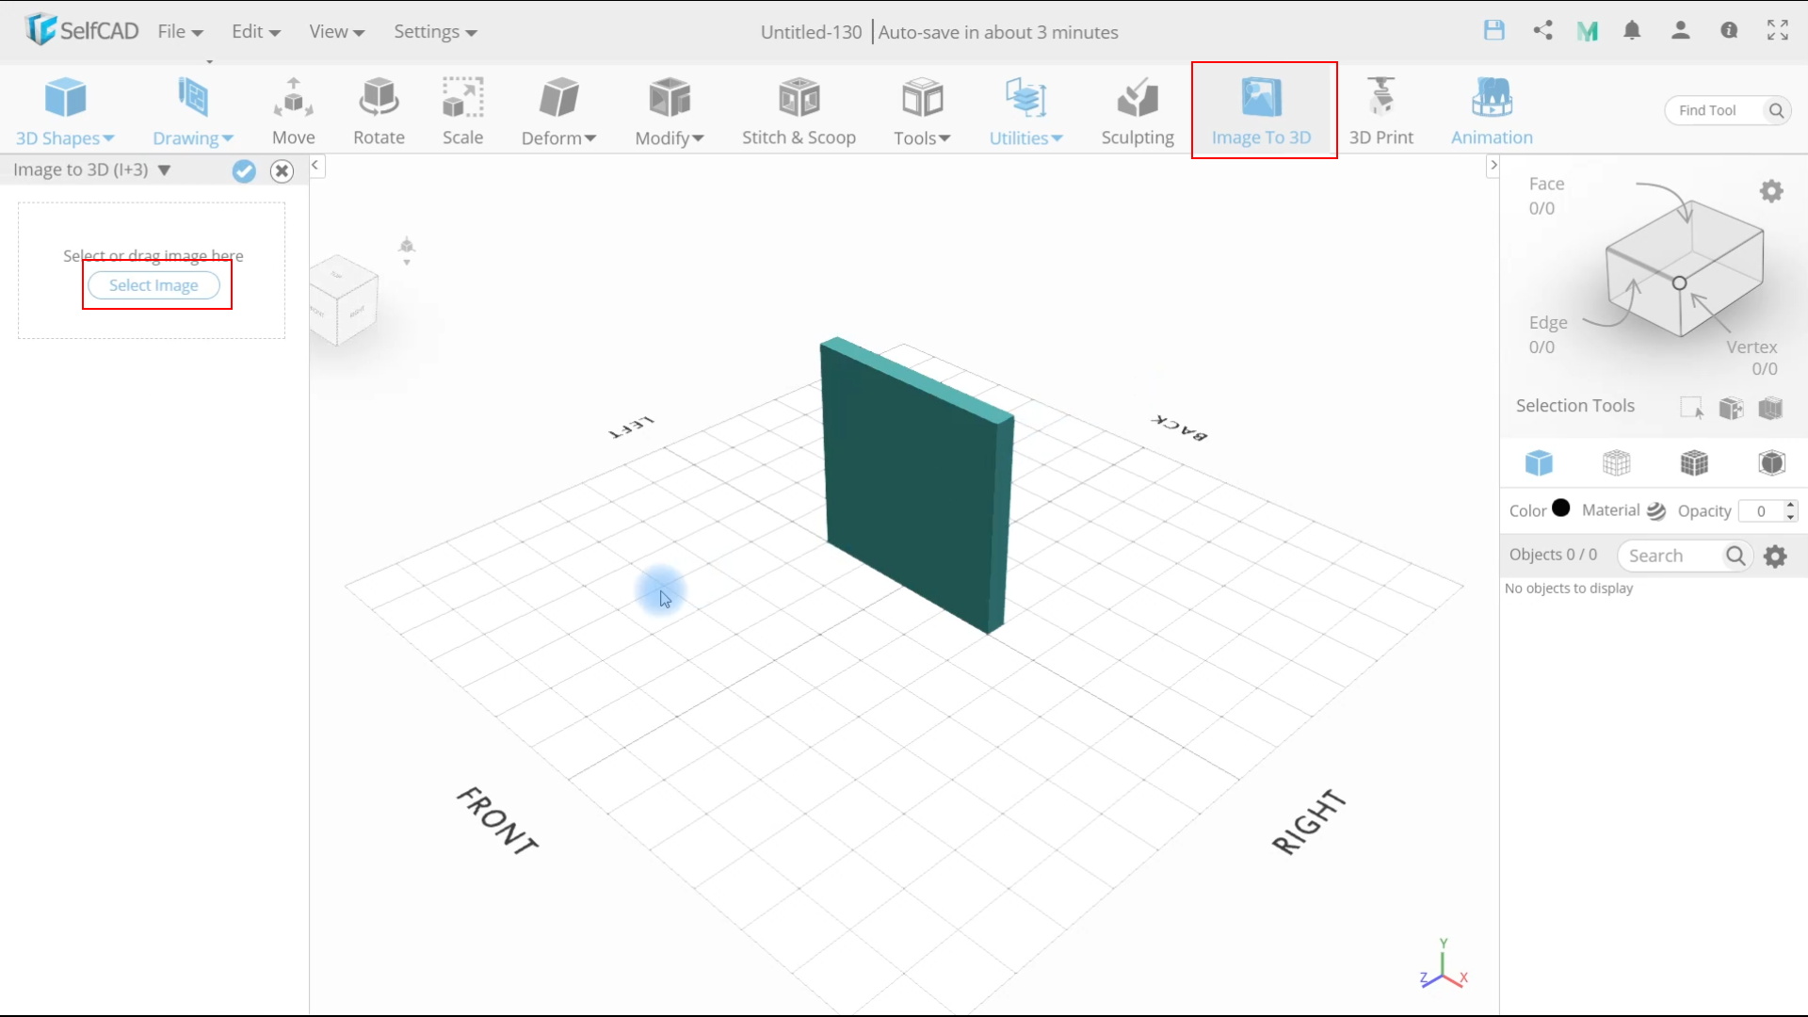Open the Stitch & Scoop tool
This screenshot has width=1808, height=1017.
[799, 109]
